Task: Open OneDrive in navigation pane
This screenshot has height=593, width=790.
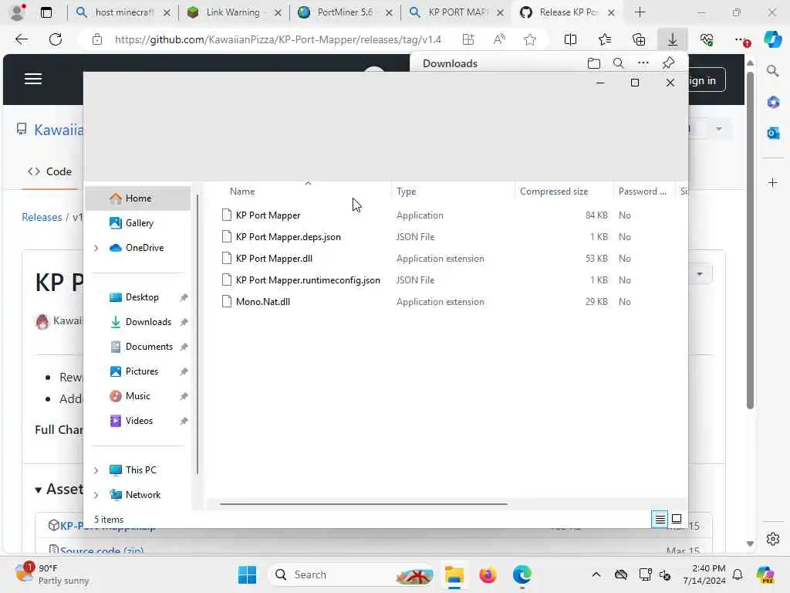Action: (144, 248)
